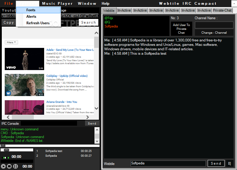Click the music seek progress slider
The image size is (237, 170).
[x=50, y=146]
